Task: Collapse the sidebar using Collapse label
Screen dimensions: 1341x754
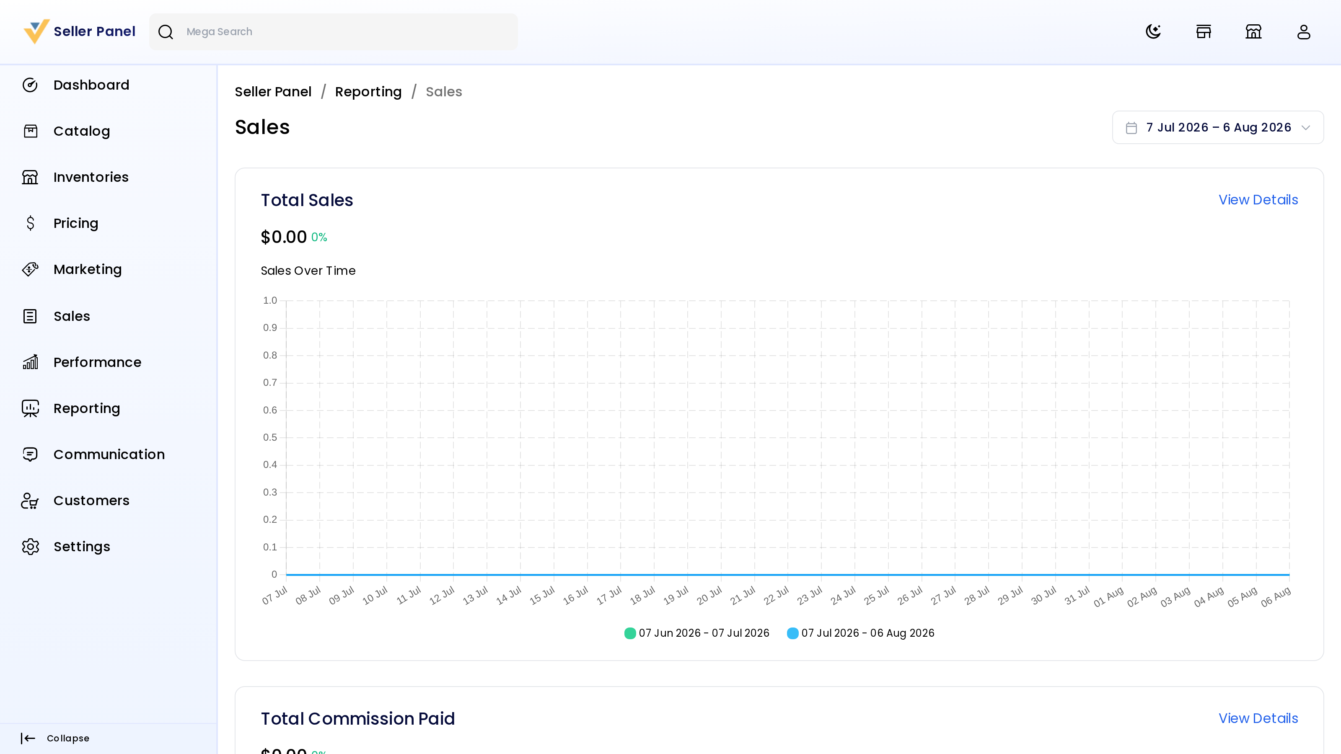Action: (68, 738)
